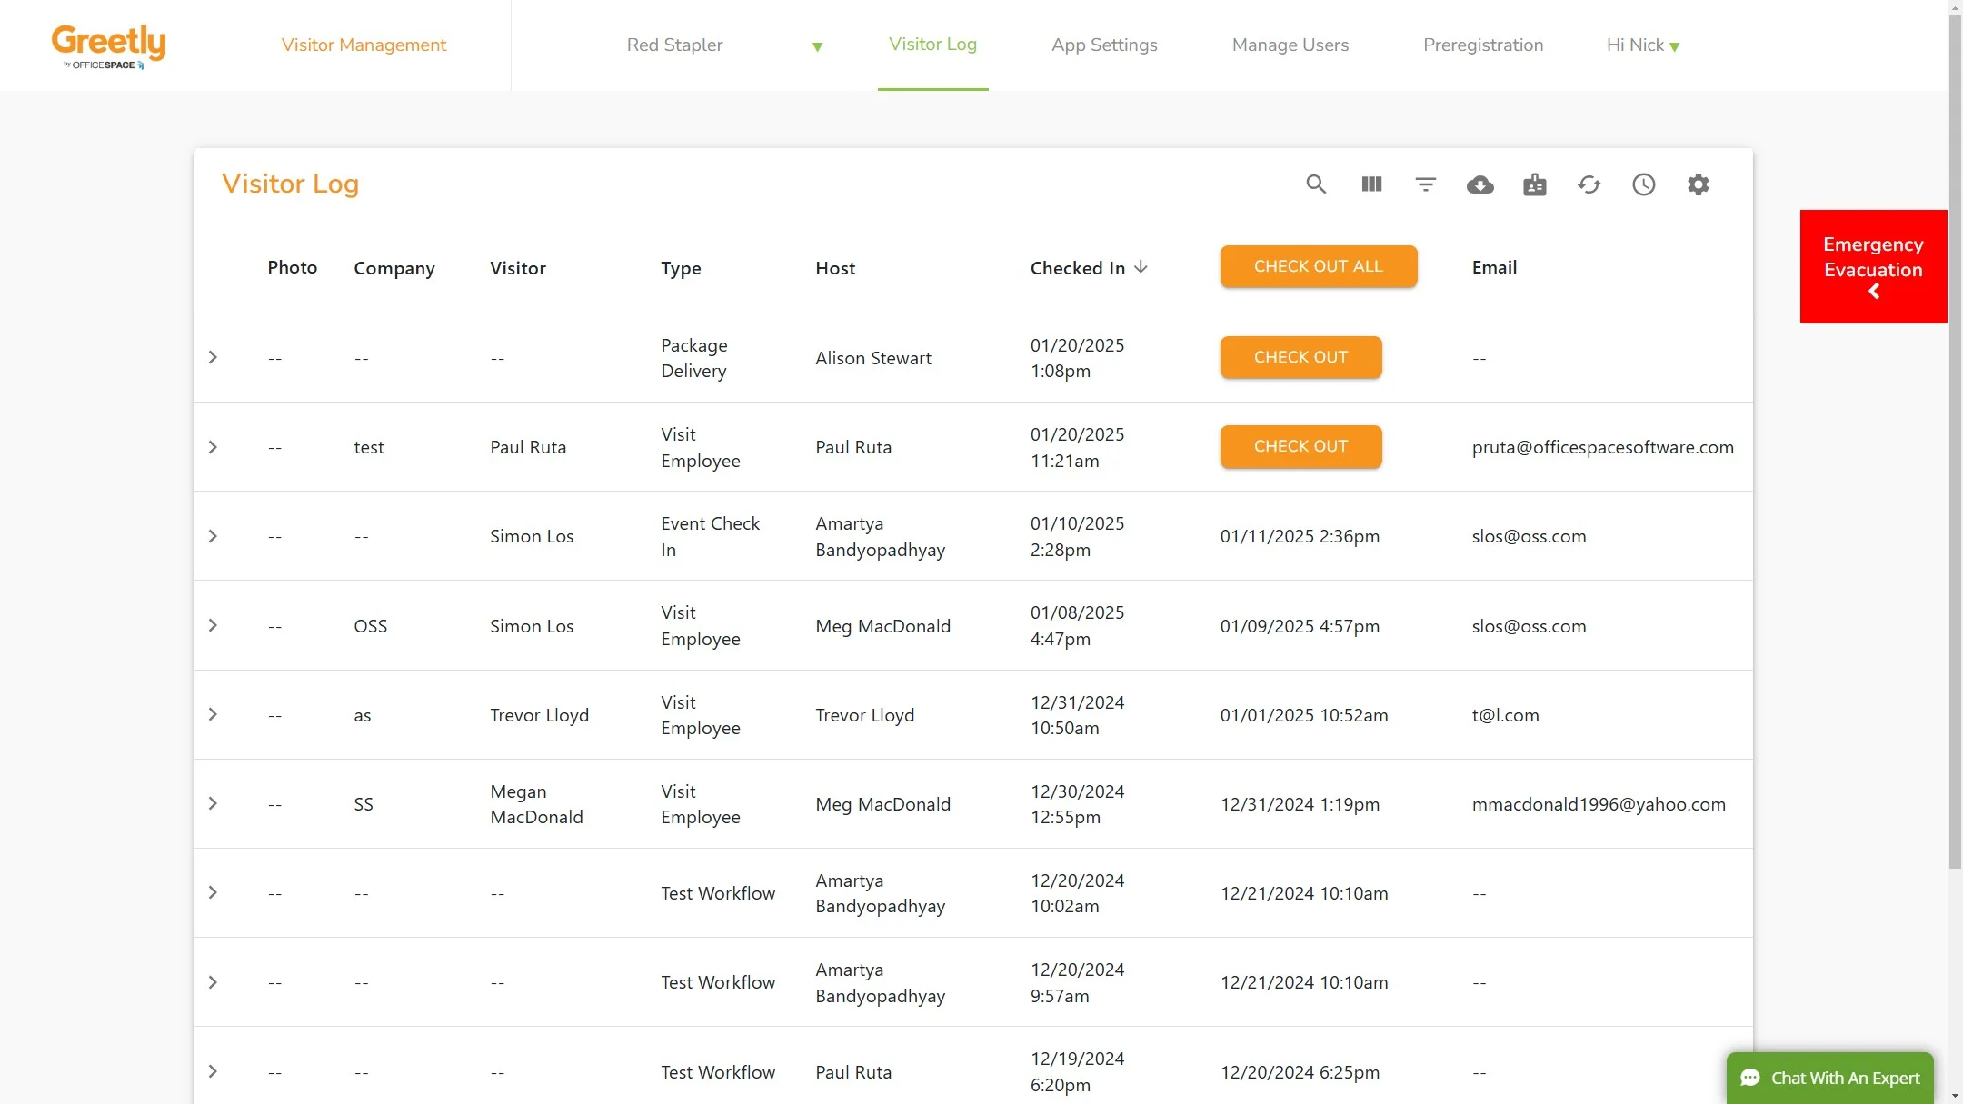This screenshot has height=1104, width=1963.
Task: Open the filter list icon
Action: pos(1426,184)
